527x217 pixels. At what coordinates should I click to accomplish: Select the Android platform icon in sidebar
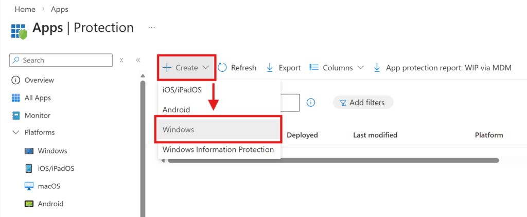(29, 204)
